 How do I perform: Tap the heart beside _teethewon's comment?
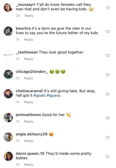pos(108,56)
